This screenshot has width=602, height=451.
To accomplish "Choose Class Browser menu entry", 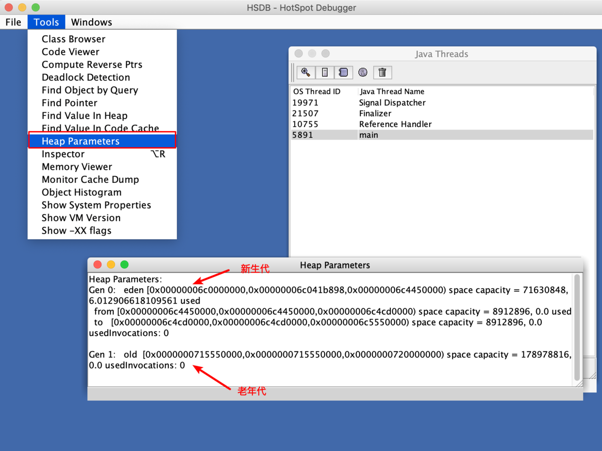I will point(73,39).
